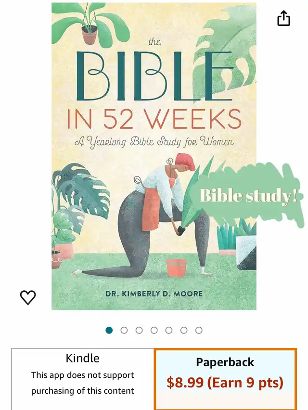Click the $8.99 Paperback price
Image resolution: width=308 pixels, height=410 pixels.
tap(184, 383)
